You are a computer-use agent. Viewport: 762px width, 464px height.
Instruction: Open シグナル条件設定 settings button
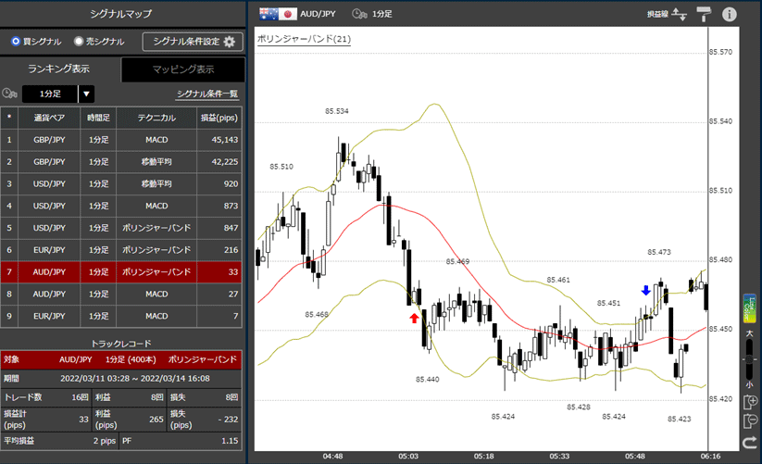tap(193, 42)
